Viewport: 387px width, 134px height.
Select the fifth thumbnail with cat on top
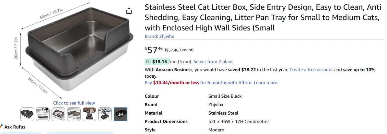pyautogui.click(x=89, y=114)
